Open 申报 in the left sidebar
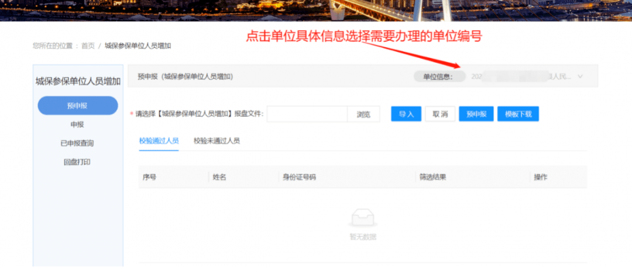The width and height of the screenshot is (632, 267). click(77, 124)
